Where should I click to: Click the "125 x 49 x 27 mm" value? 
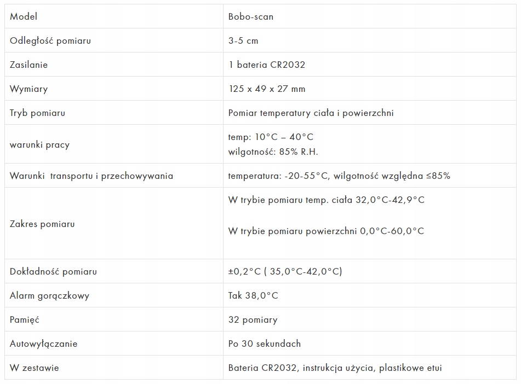tap(267, 89)
